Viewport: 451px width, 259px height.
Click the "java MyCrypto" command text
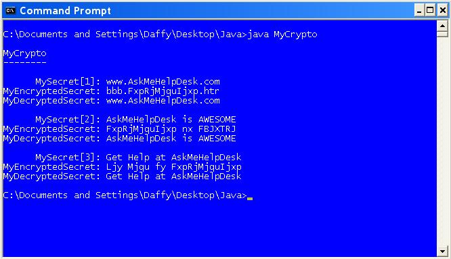tap(282, 34)
